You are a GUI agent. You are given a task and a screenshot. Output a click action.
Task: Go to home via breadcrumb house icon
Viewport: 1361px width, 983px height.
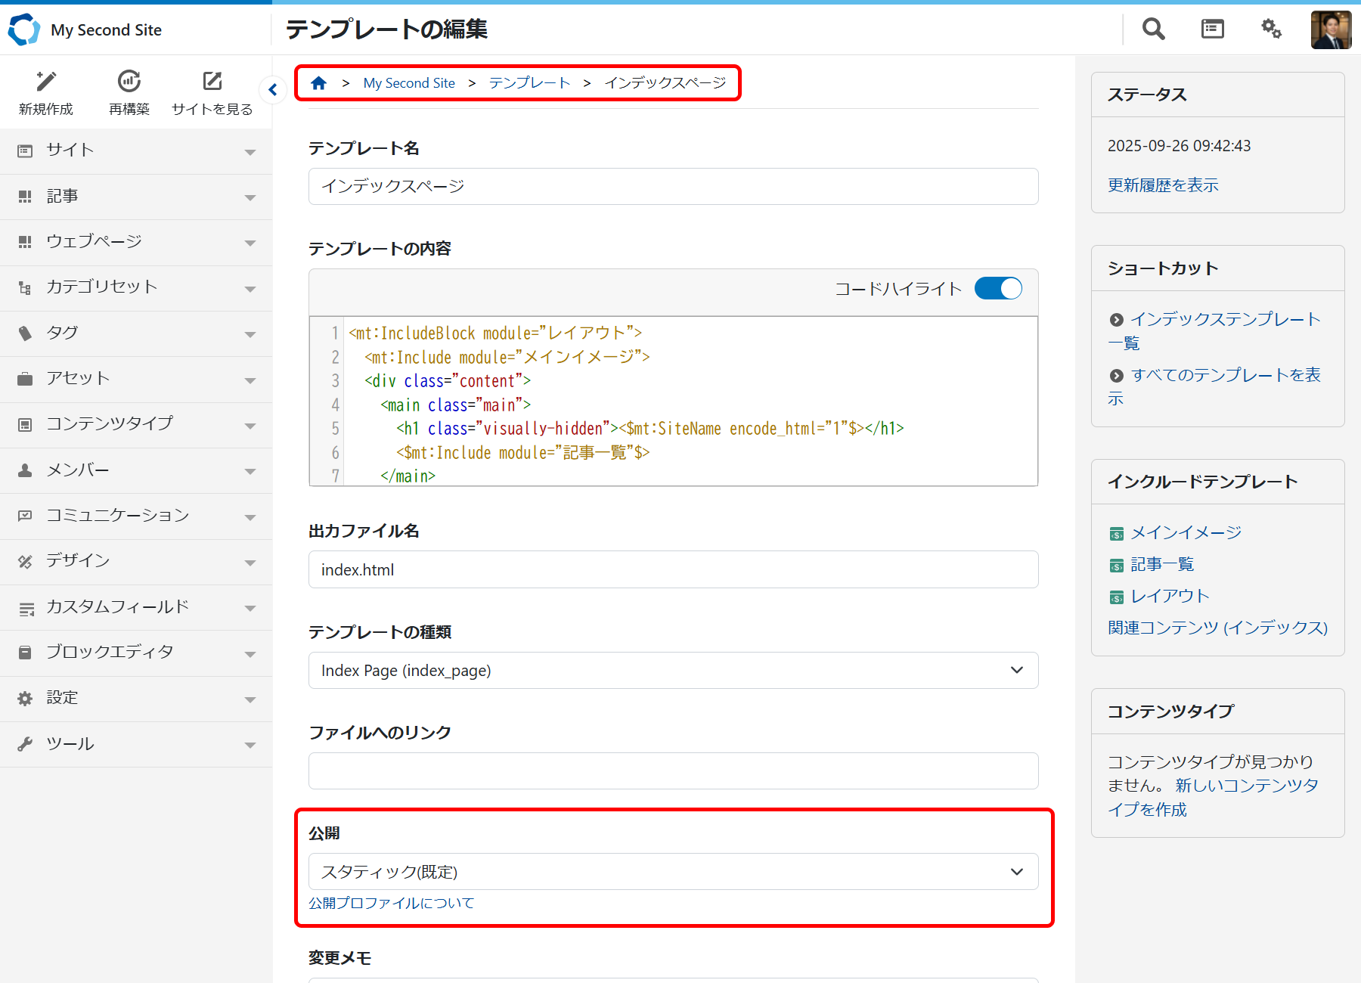319,83
